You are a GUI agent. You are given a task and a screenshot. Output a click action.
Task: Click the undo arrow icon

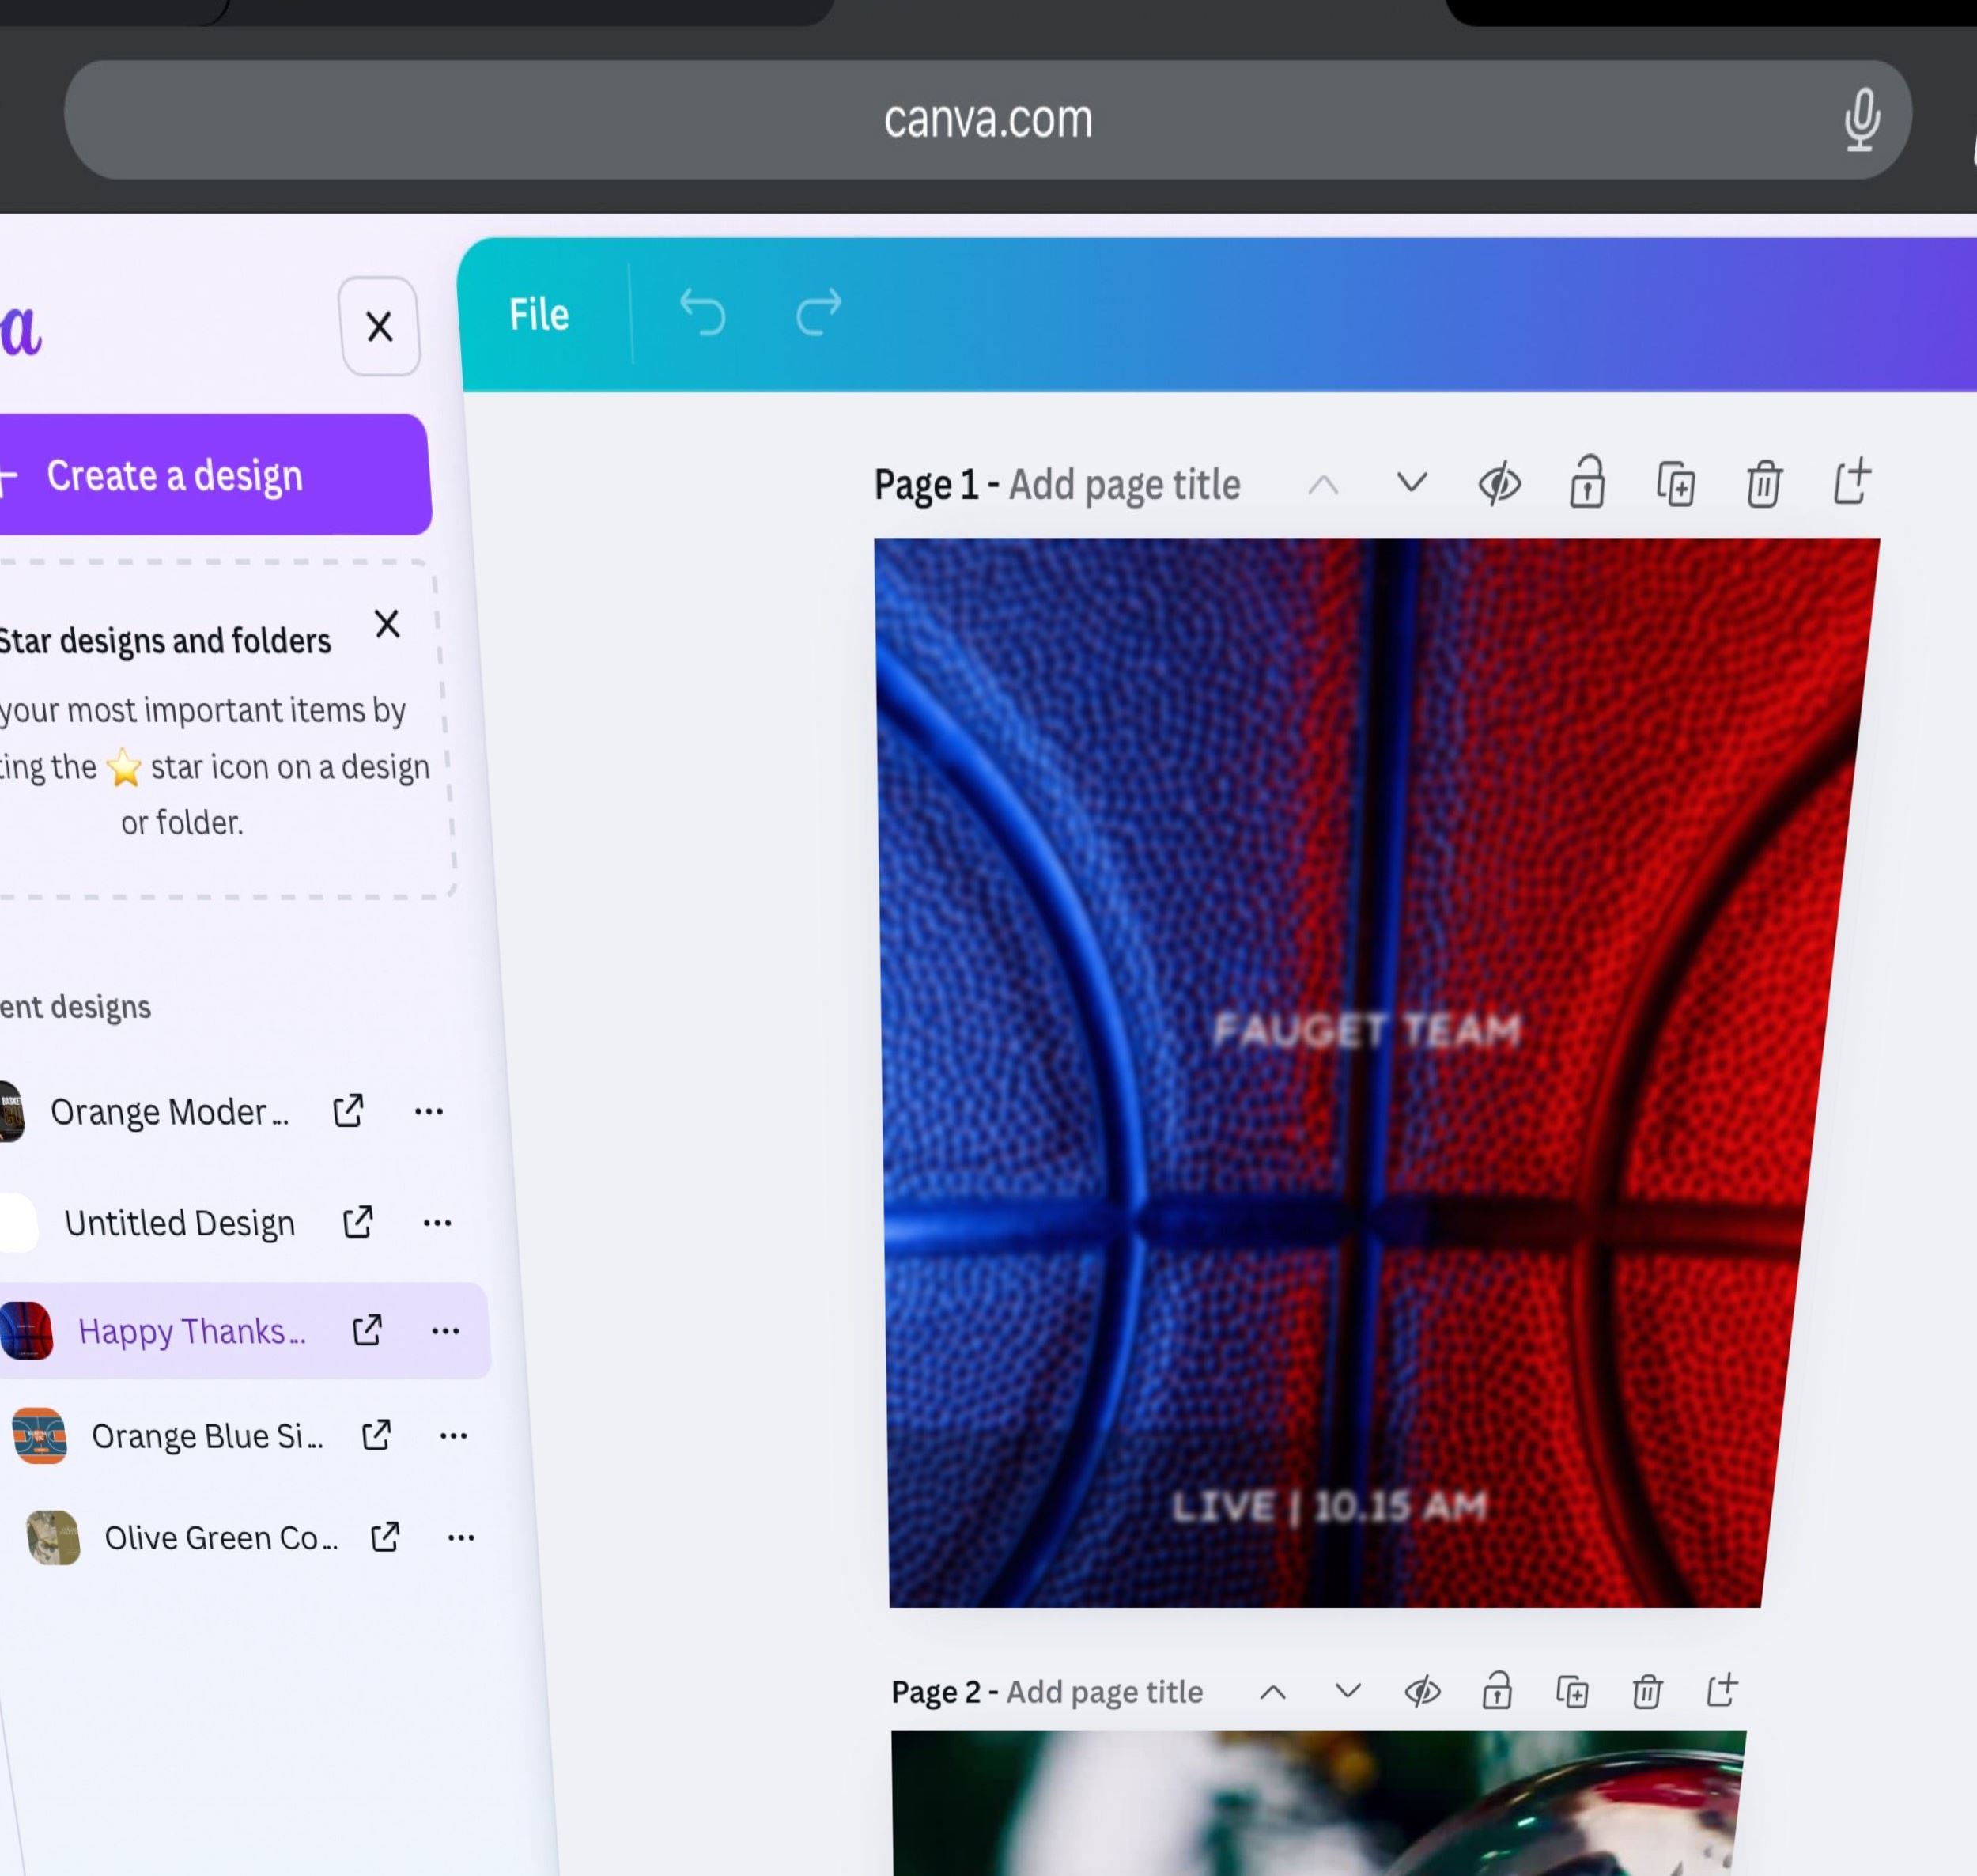(x=702, y=313)
